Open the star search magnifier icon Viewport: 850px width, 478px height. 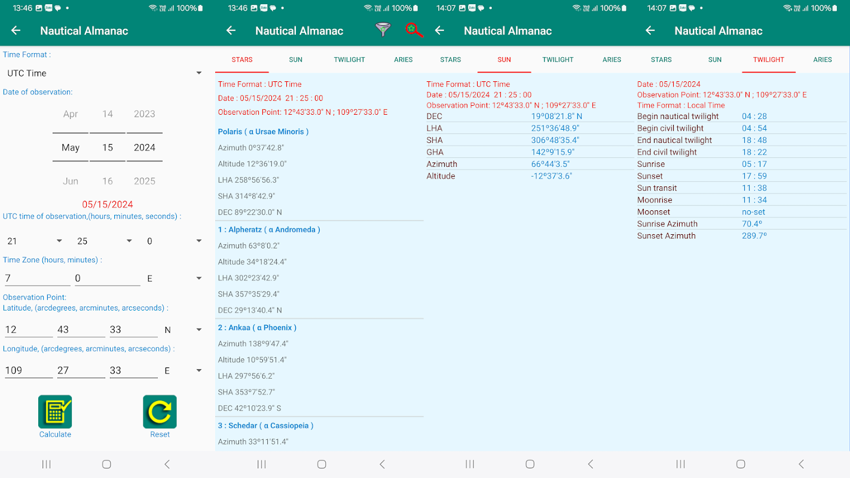pos(414,30)
